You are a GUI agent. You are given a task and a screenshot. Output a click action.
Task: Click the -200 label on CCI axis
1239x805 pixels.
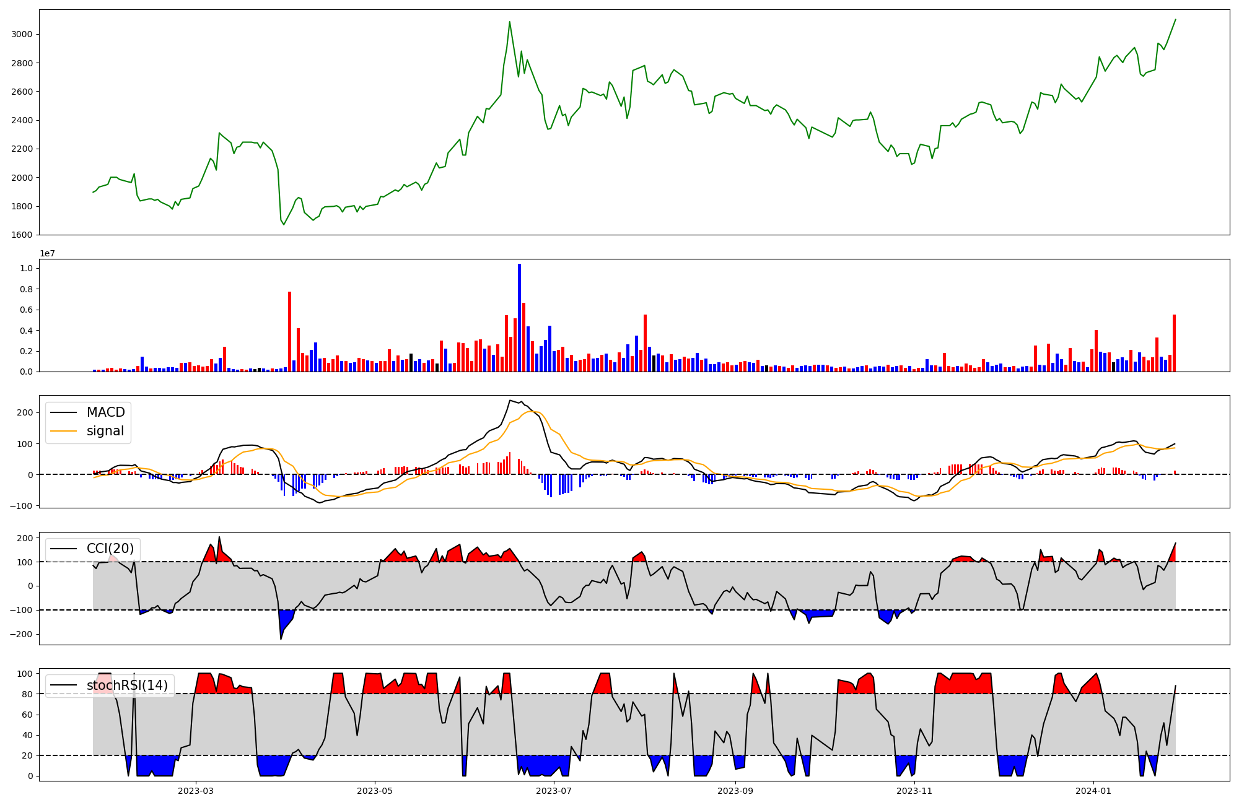coord(22,635)
